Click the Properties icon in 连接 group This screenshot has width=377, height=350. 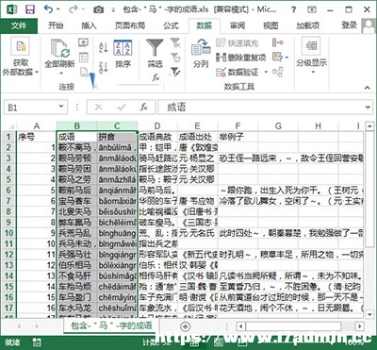pos(83,58)
